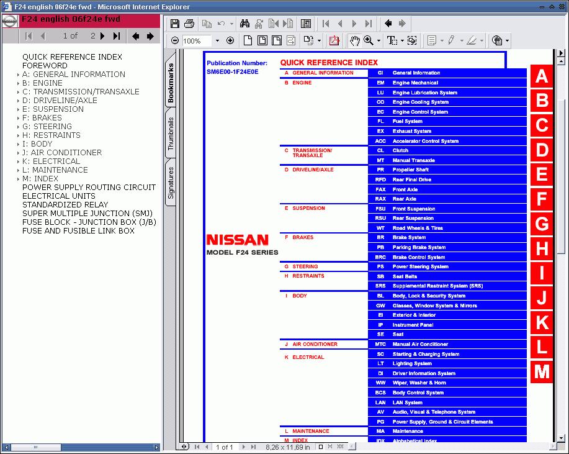Click the status bar page number 1 of 1
Image resolution: width=569 pixels, height=454 pixels.
[x=224, y=447]
